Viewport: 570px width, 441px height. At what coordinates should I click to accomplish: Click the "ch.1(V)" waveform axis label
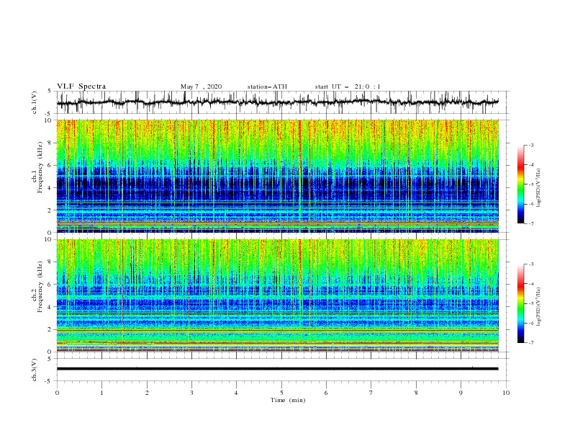tap(35, 102)
